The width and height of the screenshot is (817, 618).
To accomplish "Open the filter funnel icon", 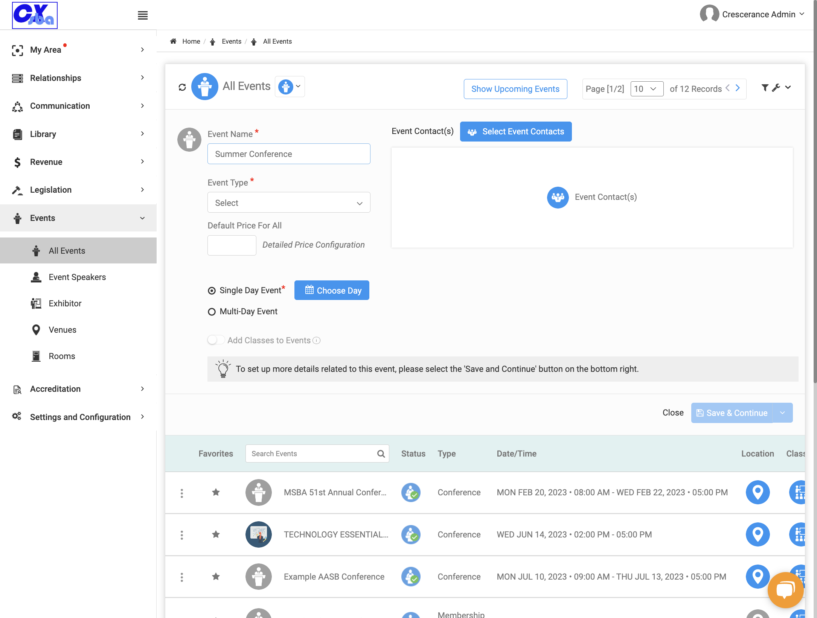I will [x=765, y=88].
